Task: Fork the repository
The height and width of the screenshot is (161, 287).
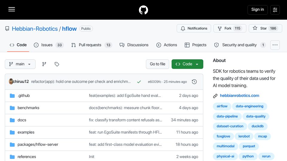Action: tap(230, 28)
